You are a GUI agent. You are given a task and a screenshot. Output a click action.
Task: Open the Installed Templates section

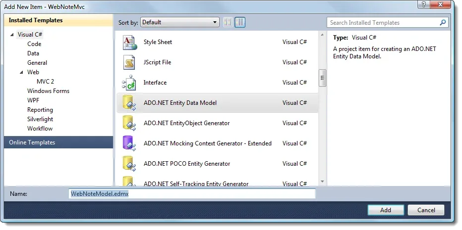[58, 21]
